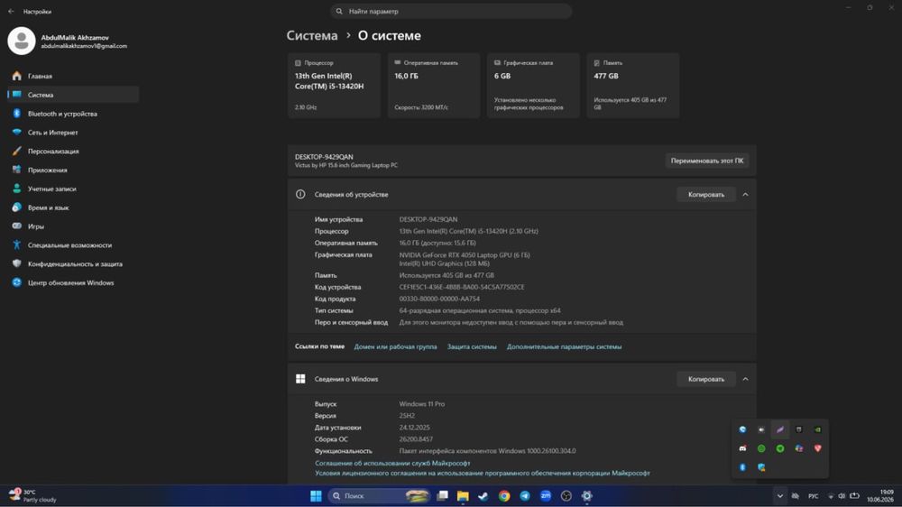This screenshot has width=902, height=507.
Task: Open Task View on the taskbar
Action: [x=442, y=495]
